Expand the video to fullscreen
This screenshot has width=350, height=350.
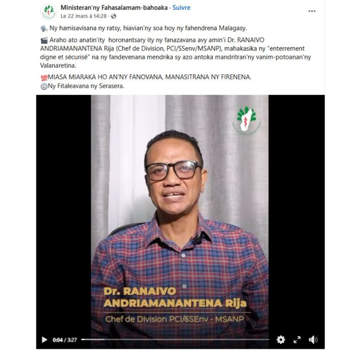[297, 340]
